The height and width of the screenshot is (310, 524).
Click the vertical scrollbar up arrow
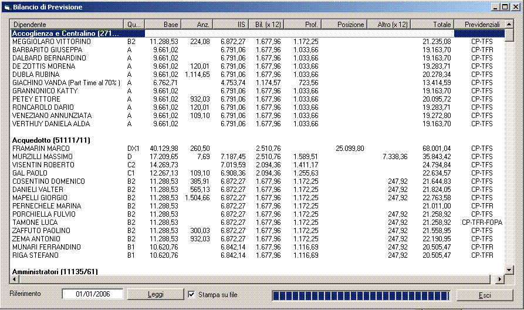coord(509,24)
